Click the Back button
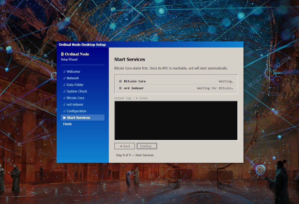Image resolution: width=299 pixels, height=204 pixels. pos(125,146)
